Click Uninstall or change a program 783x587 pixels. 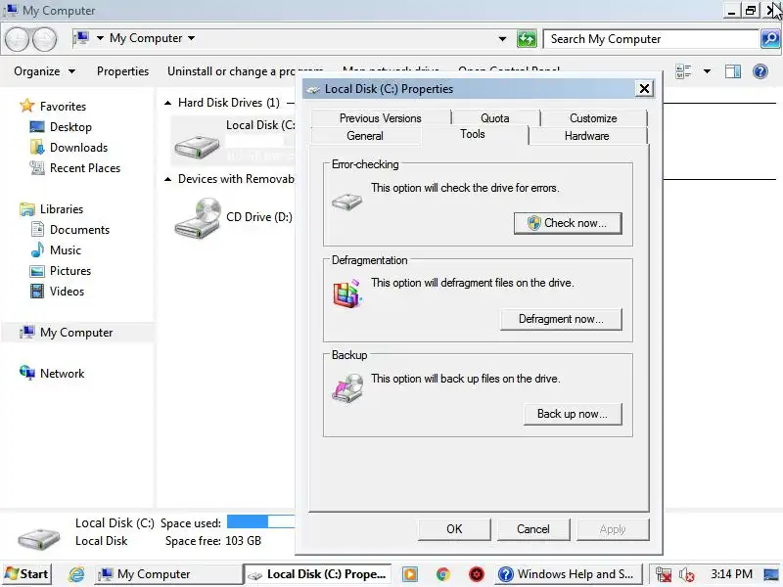click(x=246, y=71)
